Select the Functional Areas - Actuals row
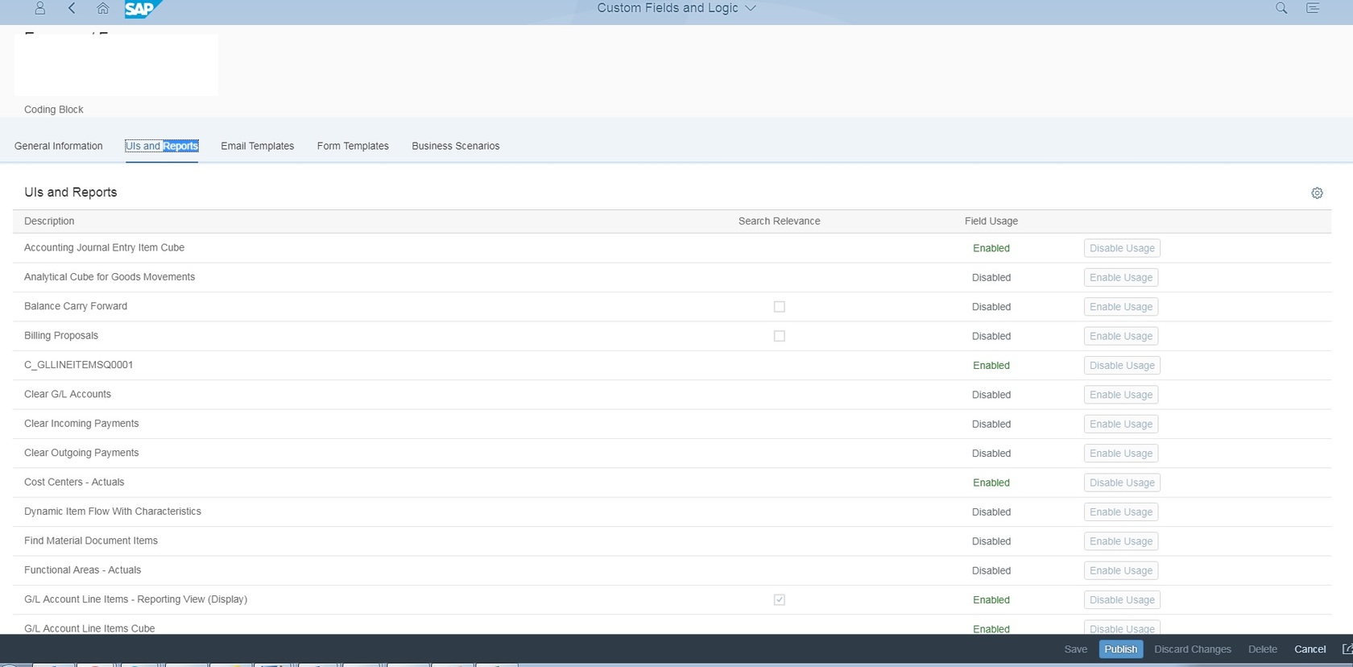 click(x=672, y=570)
